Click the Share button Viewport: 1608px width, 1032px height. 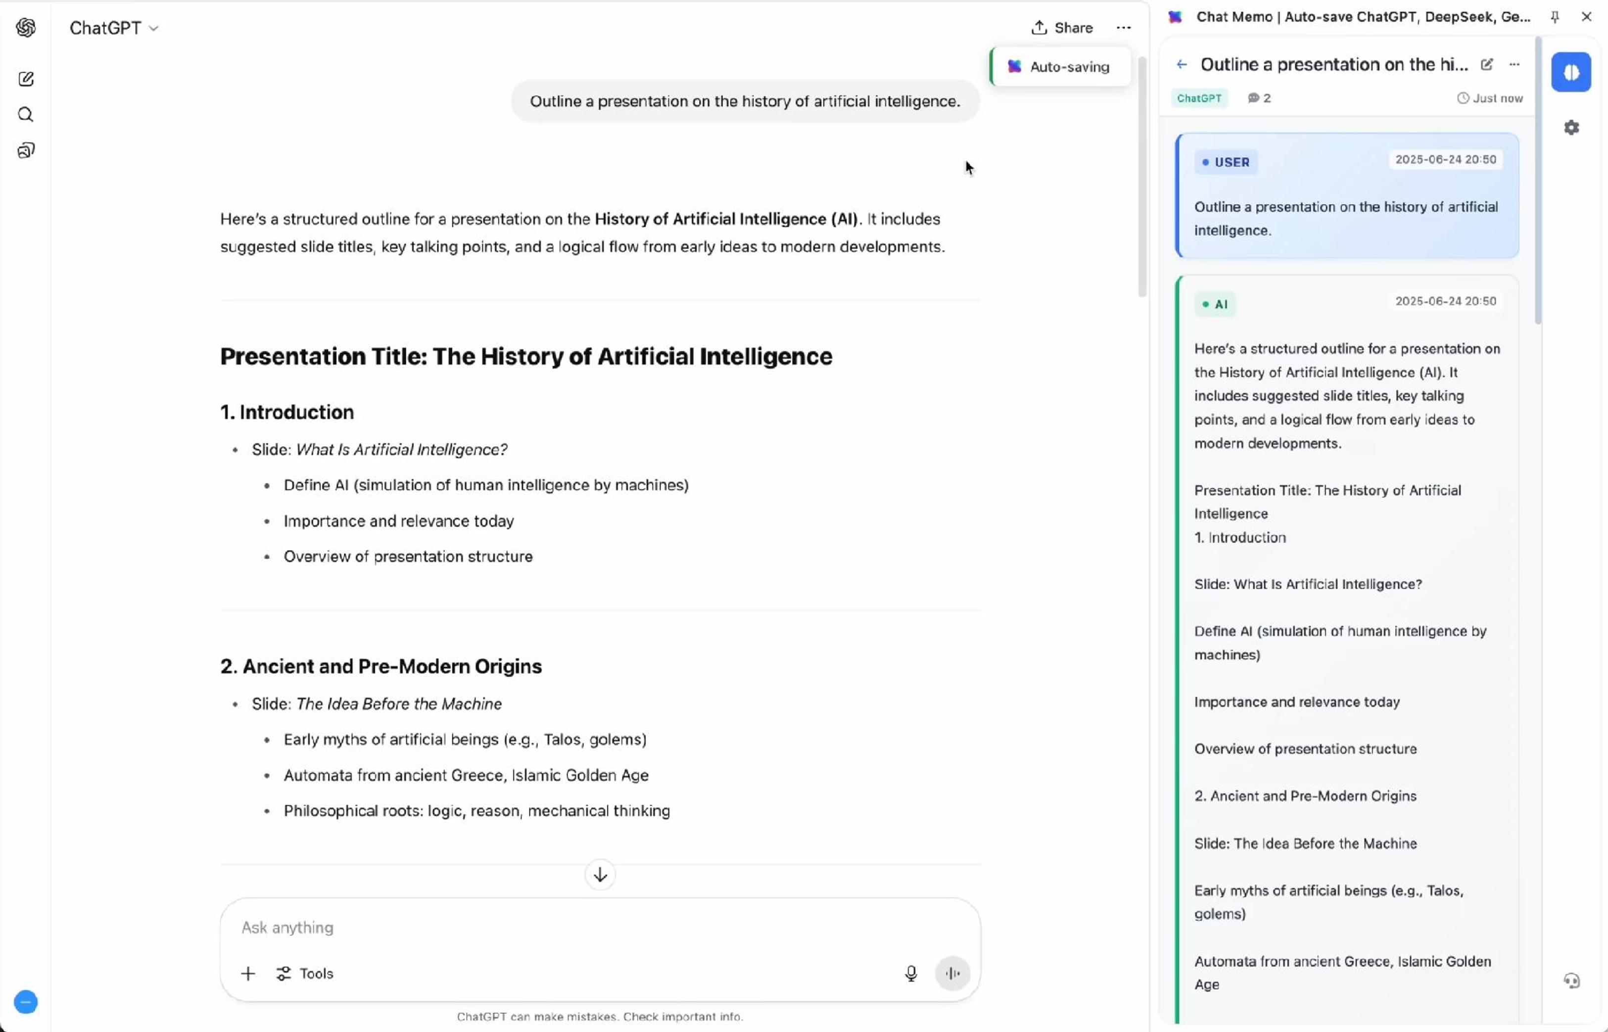pos(1062,28)
